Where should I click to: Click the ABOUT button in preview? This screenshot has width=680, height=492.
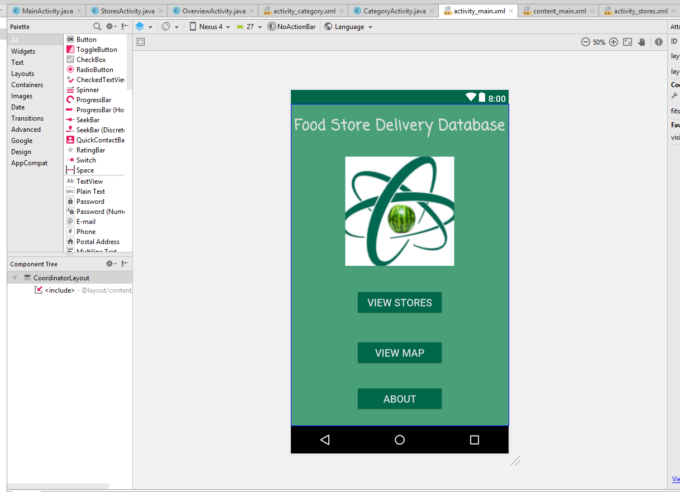click(x=400, y=399)
